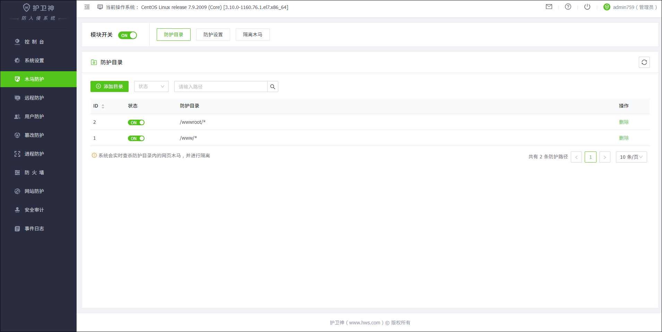
Task: Click the 状态 column header
Action: [x=133, y=106]
